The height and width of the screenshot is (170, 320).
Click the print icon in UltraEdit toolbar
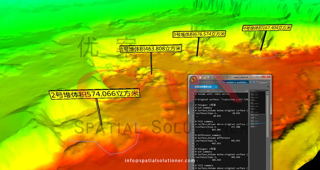[x=212, y=77]
